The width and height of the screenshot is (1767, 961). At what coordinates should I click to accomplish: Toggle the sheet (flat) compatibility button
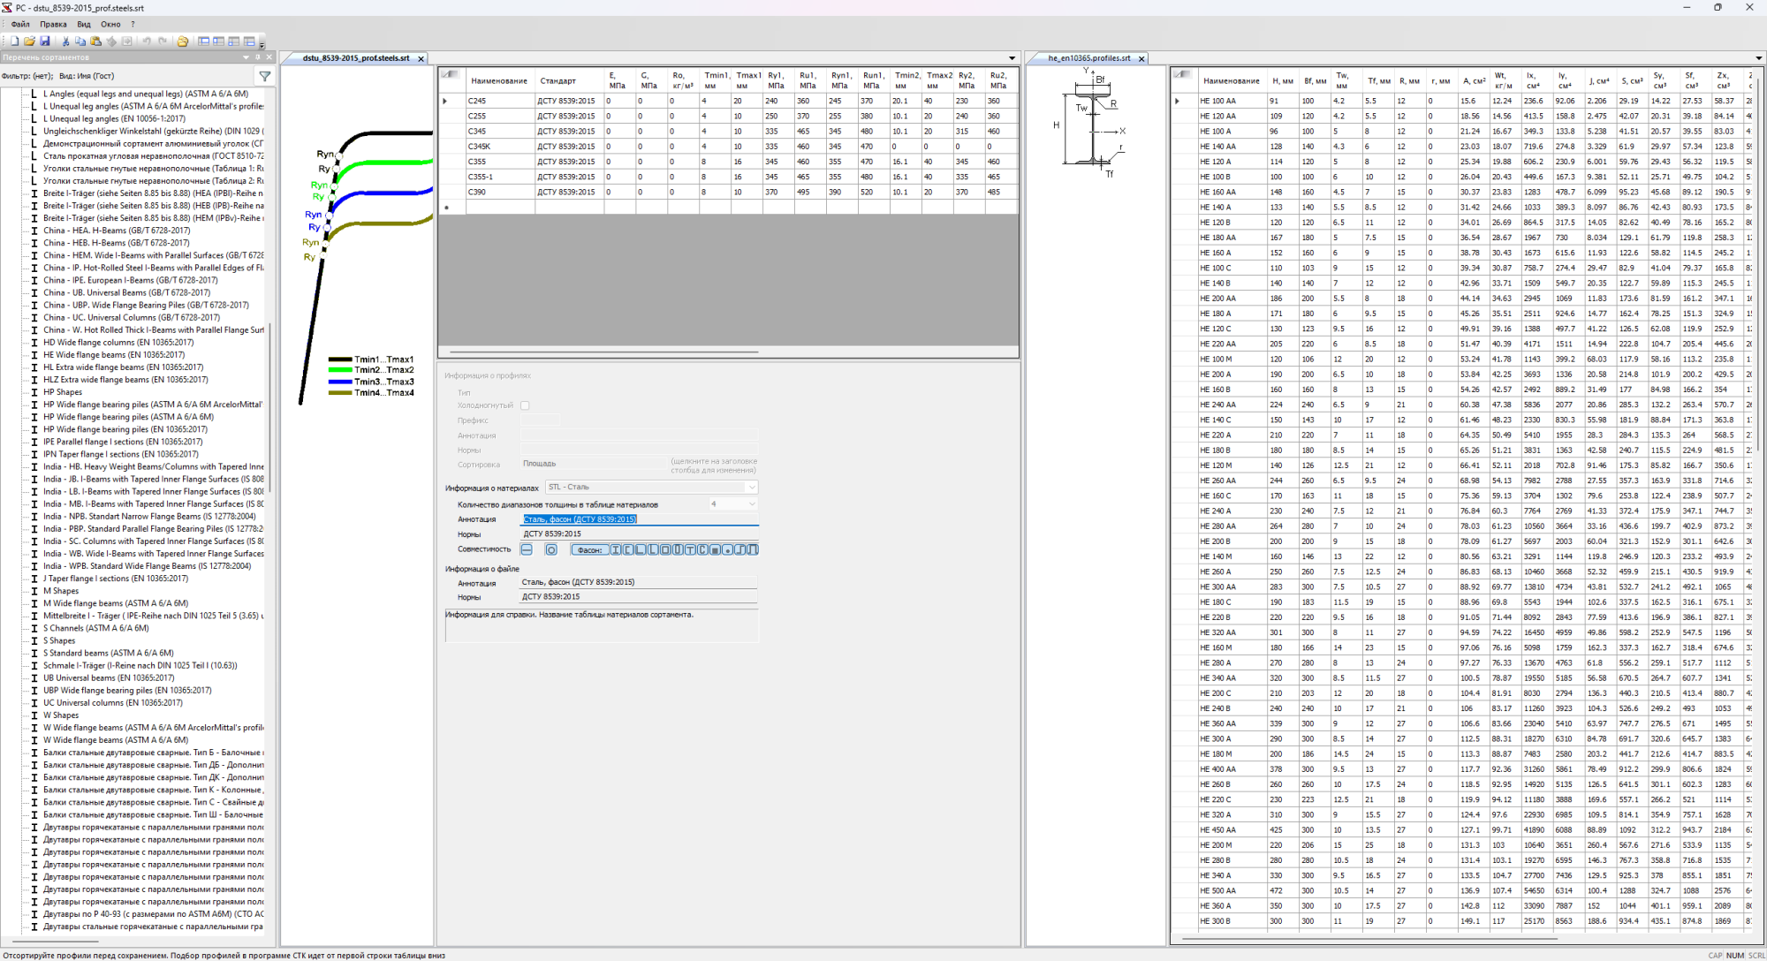tap(527, 549)
